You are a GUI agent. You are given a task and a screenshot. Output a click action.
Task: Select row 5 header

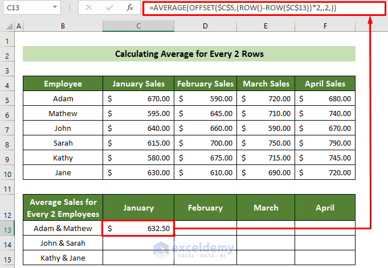click(7, 98)
